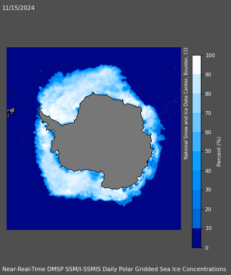Click the National Snow and Ice Data Center credit
This screenshot has width=231, height=275.
coord(186,103)
